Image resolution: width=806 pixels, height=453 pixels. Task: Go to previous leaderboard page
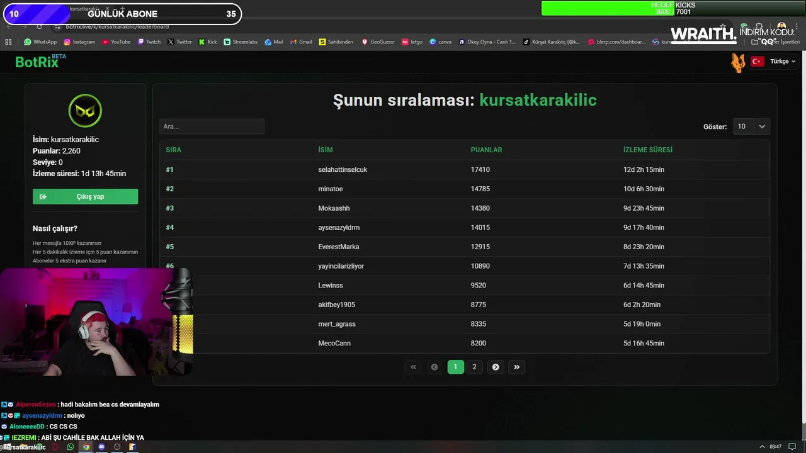click(x=434, y=367)
